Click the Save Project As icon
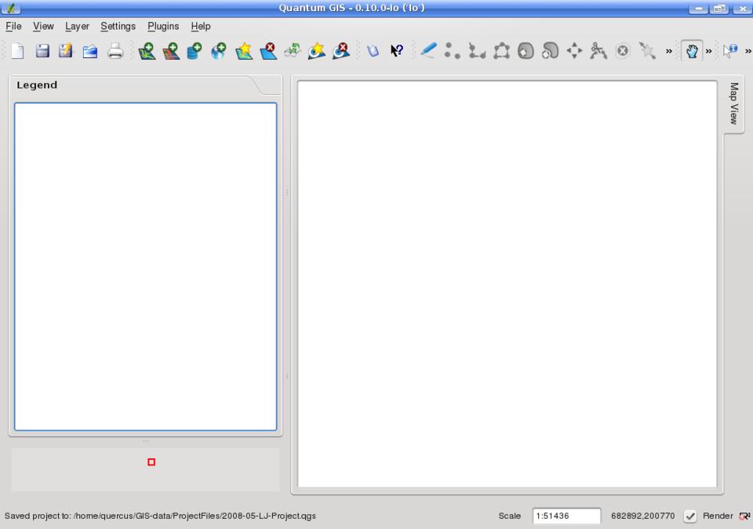The width and height of the screenshot is (753, 529). (66, 51)
